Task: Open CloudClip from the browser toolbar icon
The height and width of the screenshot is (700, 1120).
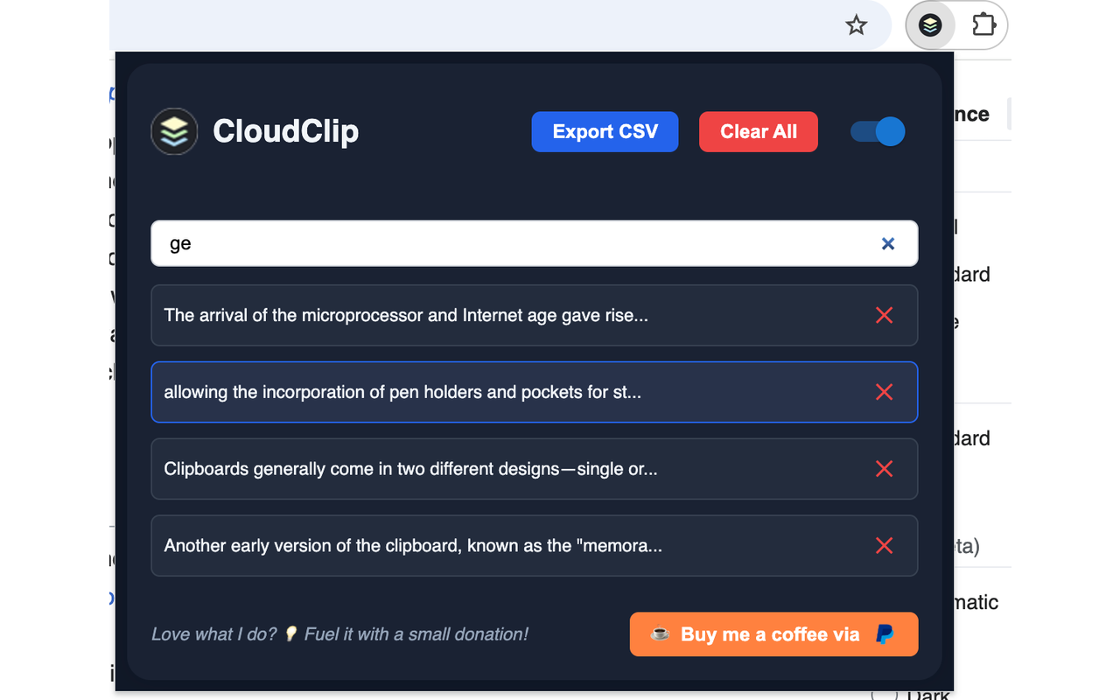Action: pyautogui.click(x=930, y=25)
